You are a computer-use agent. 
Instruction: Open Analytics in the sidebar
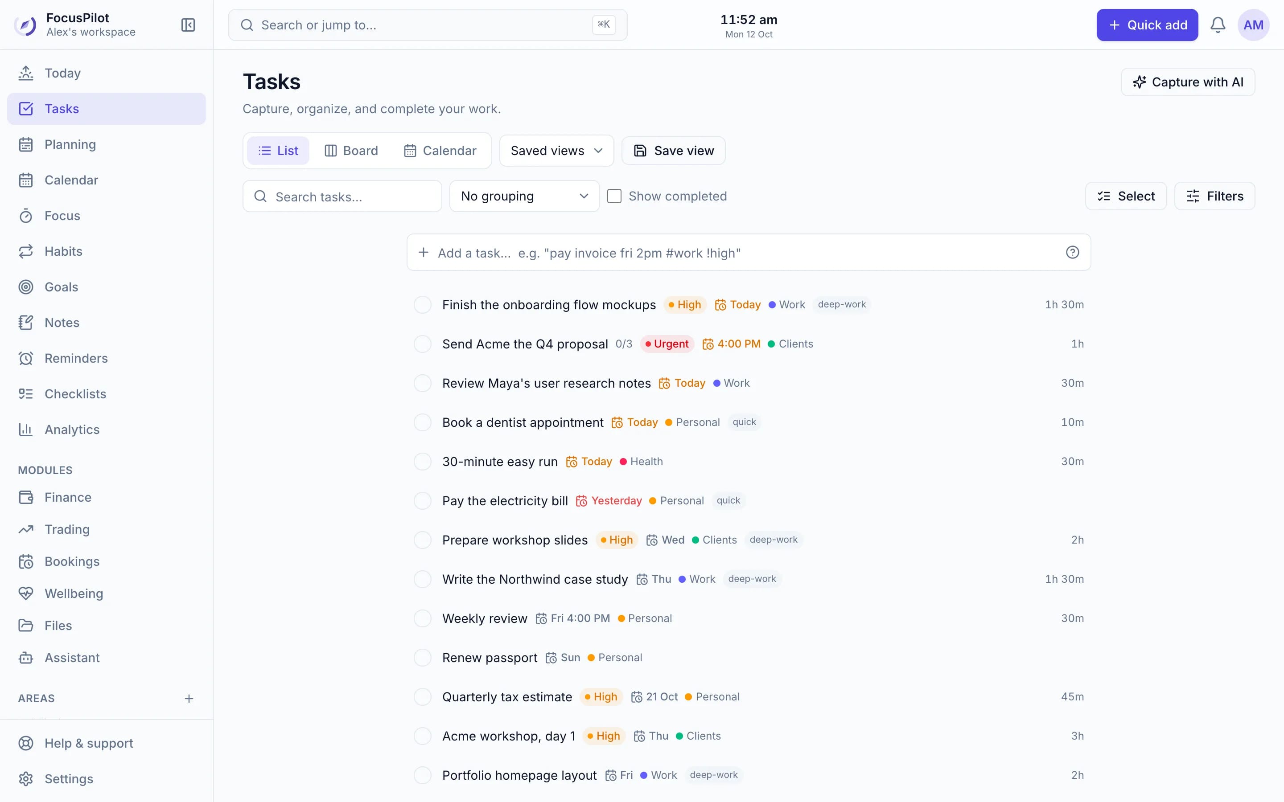106,430
